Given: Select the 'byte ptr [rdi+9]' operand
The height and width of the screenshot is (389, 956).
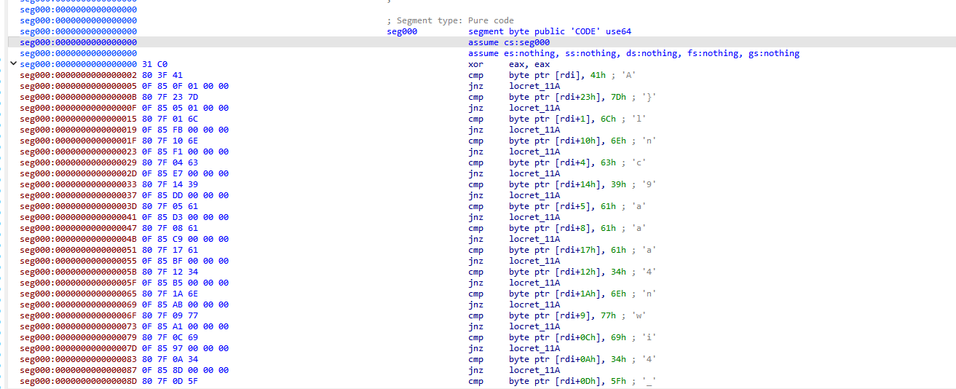Looking at the screenshot, I should pyautogui.click(x=553, y=315).
